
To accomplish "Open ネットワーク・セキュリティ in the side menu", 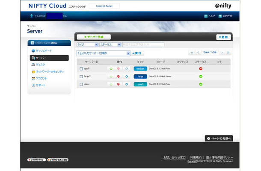I will 48,72.
